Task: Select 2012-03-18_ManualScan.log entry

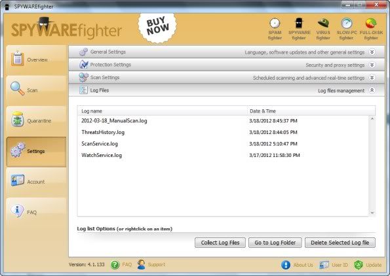Action: pos(114,121)
